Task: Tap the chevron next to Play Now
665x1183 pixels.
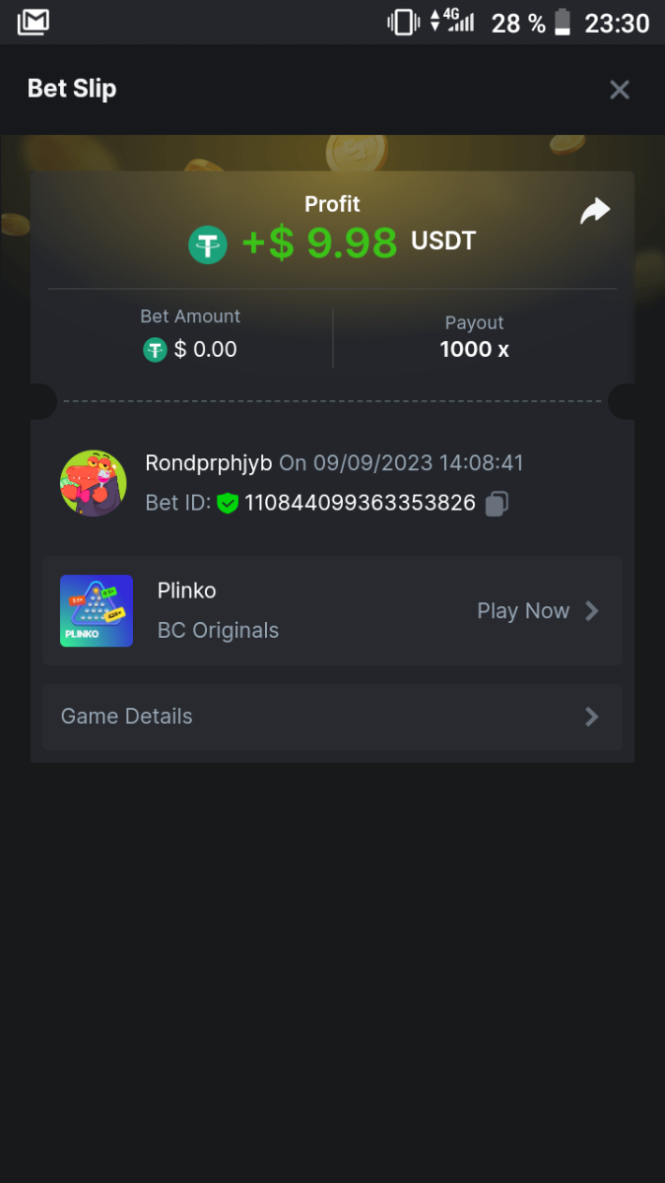Action: tap(592, 611)
